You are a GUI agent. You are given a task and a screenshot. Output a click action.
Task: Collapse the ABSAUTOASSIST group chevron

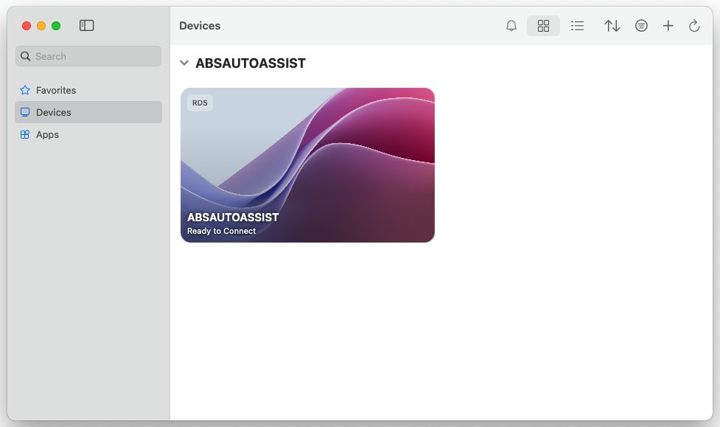pyautogui.click(x=184, y=63)
